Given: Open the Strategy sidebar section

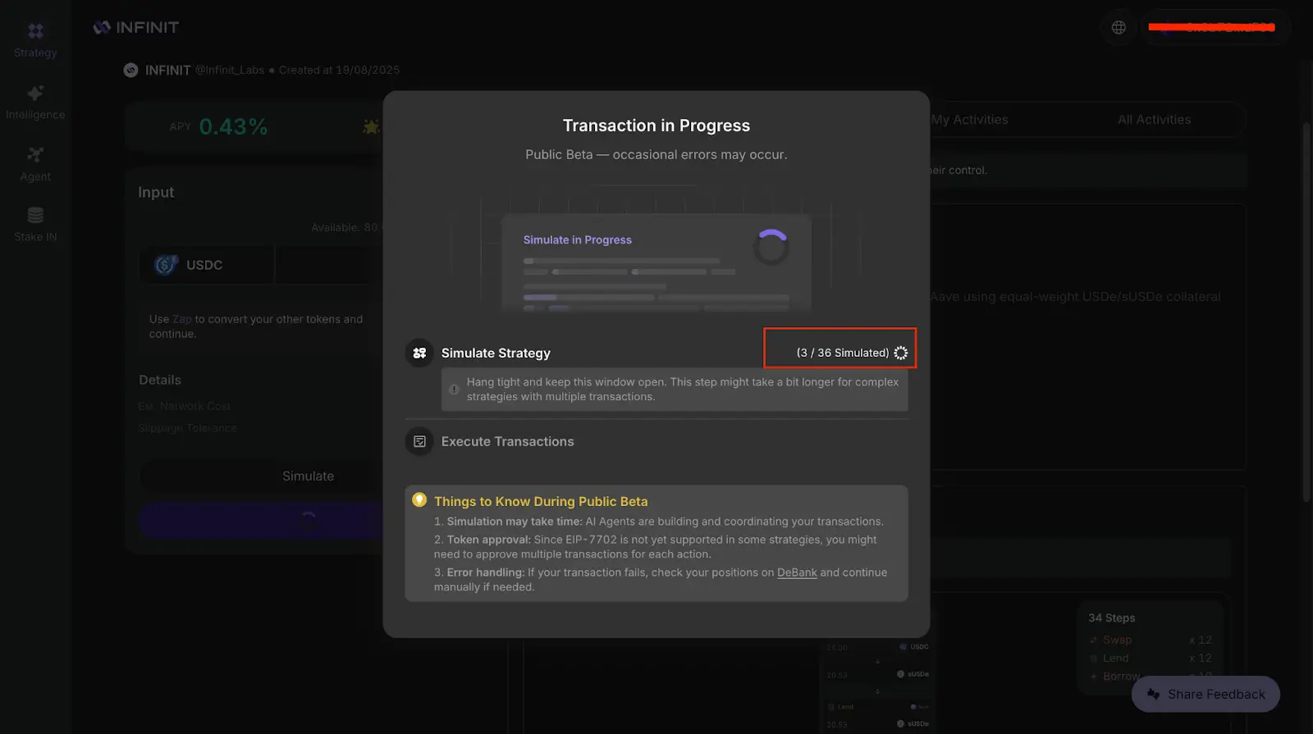Looking at the screenshot, I should (x=35, y=40).
